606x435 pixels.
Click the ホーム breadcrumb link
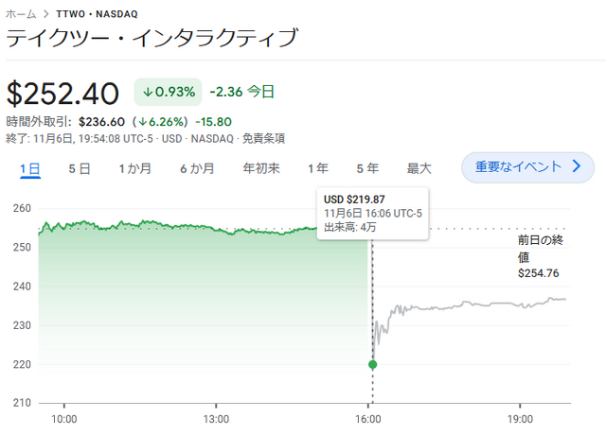pyautogui.click(x=21, y=14)
